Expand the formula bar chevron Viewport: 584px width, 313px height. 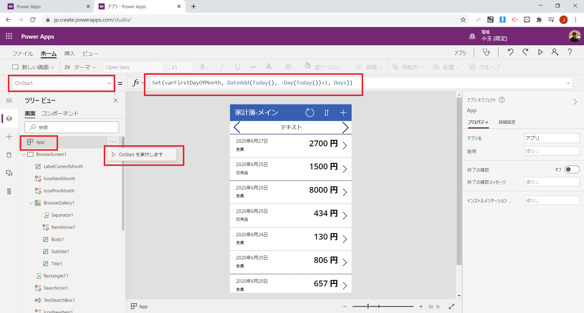(568, 83)
